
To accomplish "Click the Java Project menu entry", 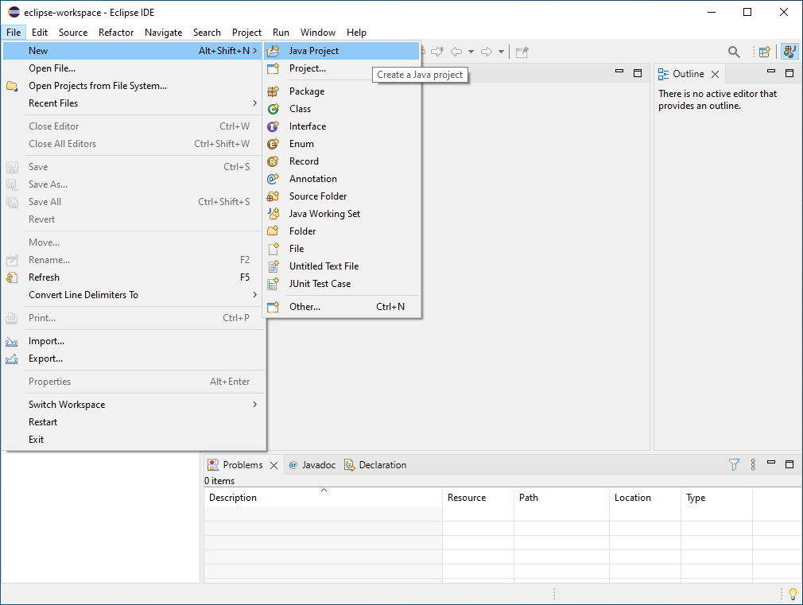I will (x=313, y=51).
